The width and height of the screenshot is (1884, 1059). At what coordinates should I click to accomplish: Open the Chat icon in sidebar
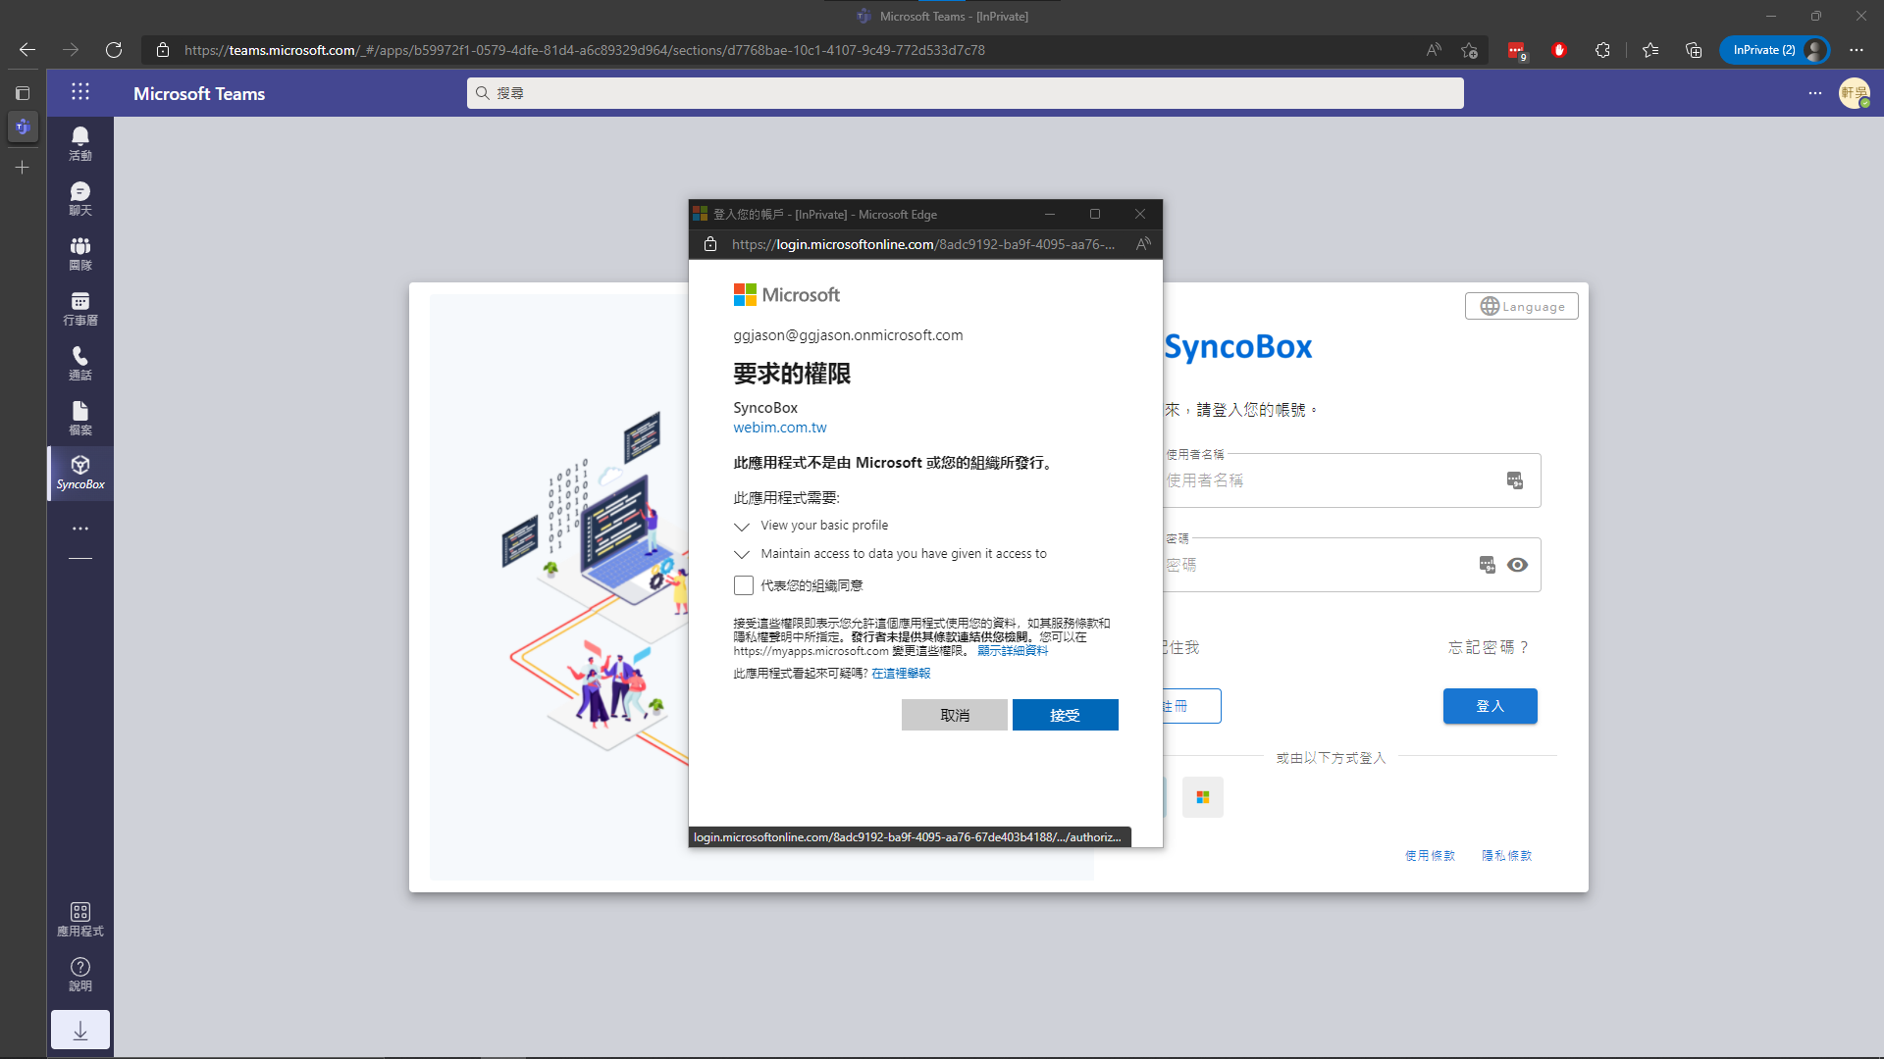pos(80,198)
